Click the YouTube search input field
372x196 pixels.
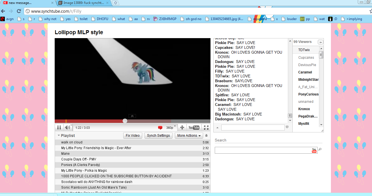pos(263,150)
